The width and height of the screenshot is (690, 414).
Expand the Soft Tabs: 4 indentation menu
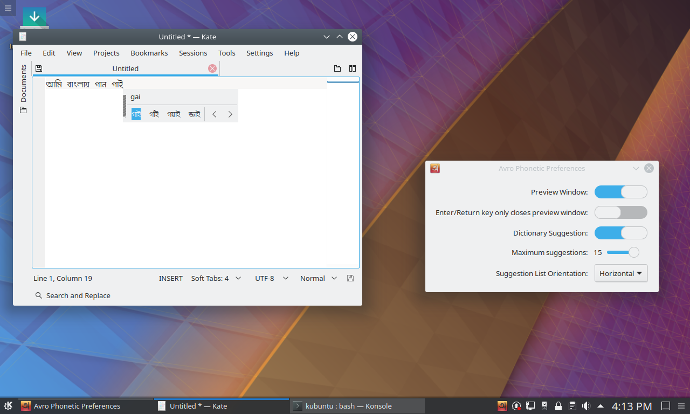(x=216, y=278)
